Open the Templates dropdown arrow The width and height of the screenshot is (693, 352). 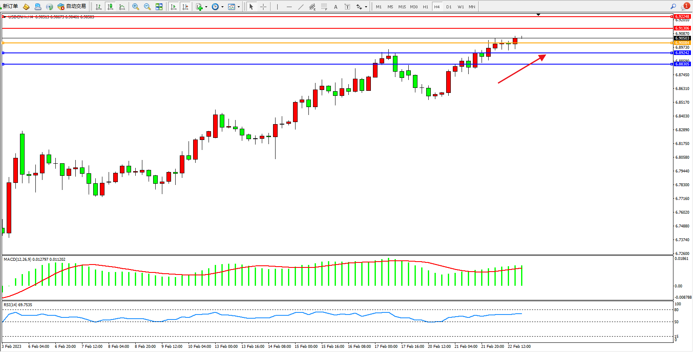tap(238, 7)
